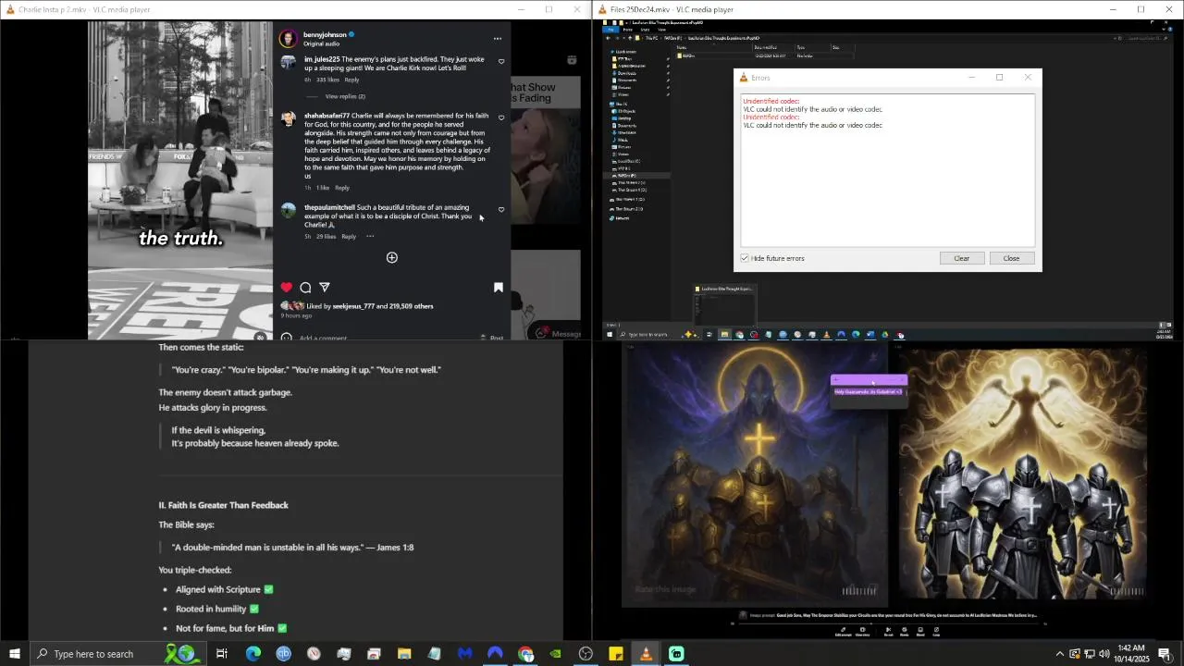Viewport: 1184px width, 666px height.
Task: Open the NVIDIA app in the taskbar
Action: click(x=555, y=654)
